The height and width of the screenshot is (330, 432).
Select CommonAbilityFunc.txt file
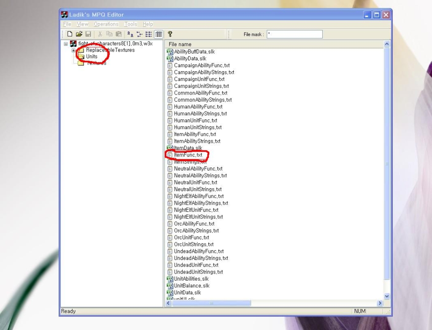(x=200, y=93)
